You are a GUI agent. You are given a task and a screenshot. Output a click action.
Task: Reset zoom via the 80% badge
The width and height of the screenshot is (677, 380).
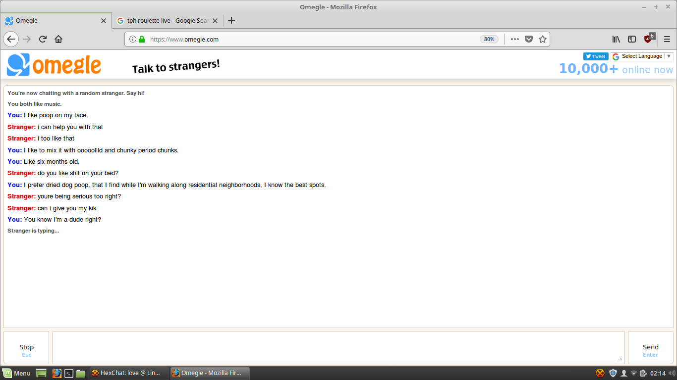[489, 39]
